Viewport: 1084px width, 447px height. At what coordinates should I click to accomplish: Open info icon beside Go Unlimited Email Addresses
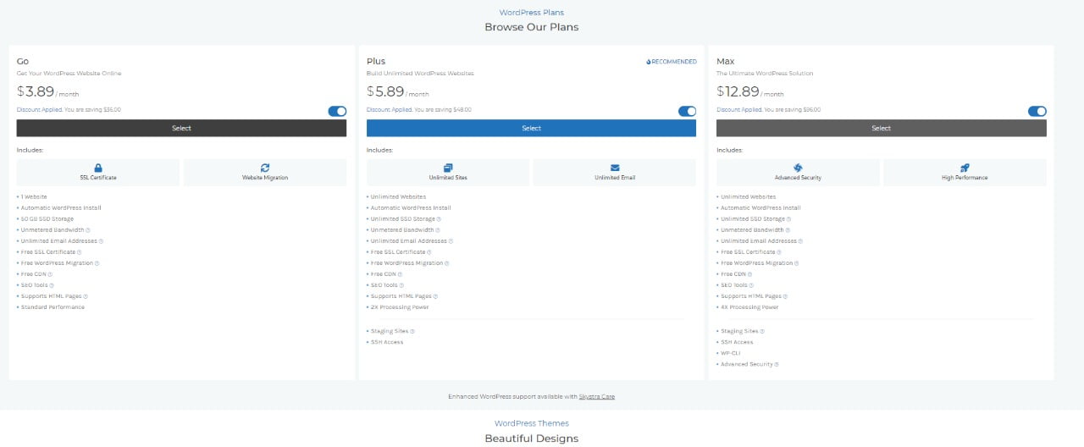click(x=101, y=240)
